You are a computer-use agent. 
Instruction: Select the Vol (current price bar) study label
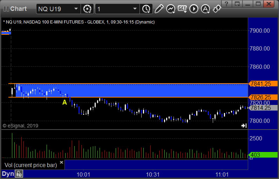(30, 165)
